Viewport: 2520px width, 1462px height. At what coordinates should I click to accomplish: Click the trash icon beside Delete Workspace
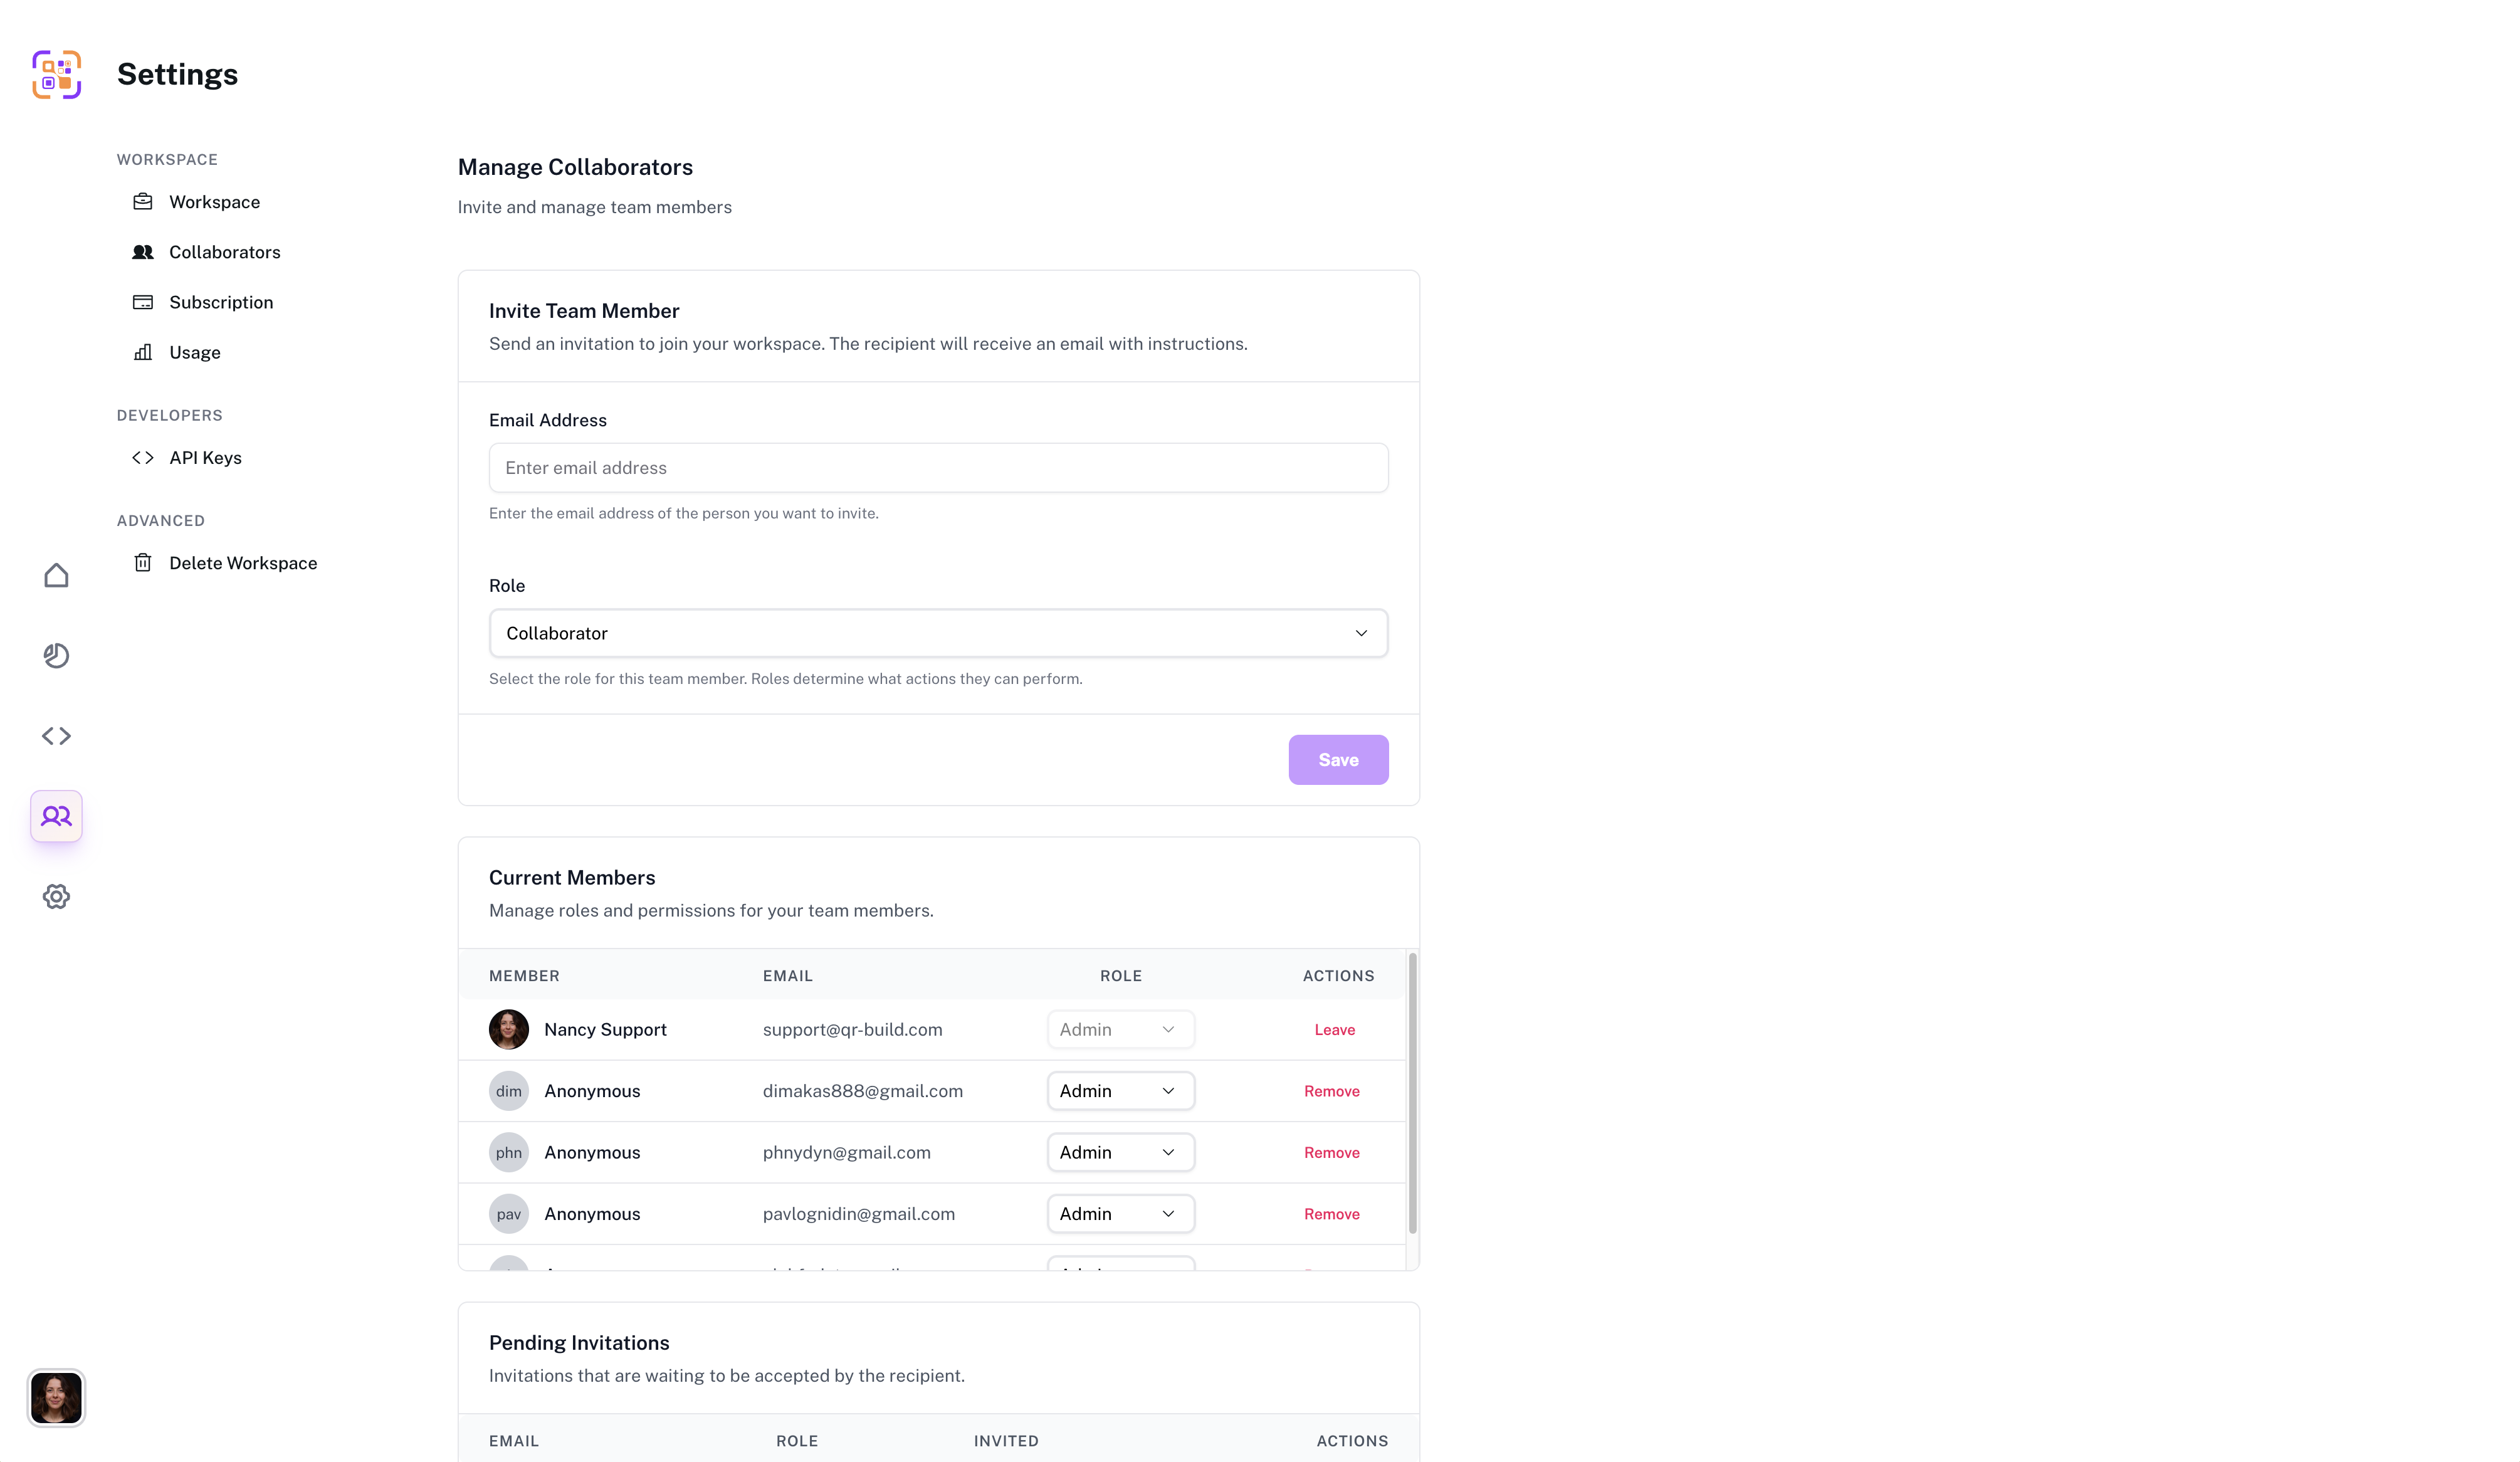(x=143, y=562)
